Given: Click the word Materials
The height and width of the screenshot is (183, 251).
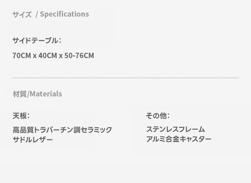Looking at the screenshot, I should click(x=46, y=94).
